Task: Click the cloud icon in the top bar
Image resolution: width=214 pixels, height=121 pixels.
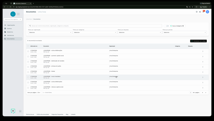Action: pos(200,12)
